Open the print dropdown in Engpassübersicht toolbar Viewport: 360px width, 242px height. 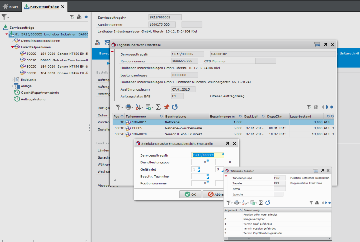(x=130, y=107)
